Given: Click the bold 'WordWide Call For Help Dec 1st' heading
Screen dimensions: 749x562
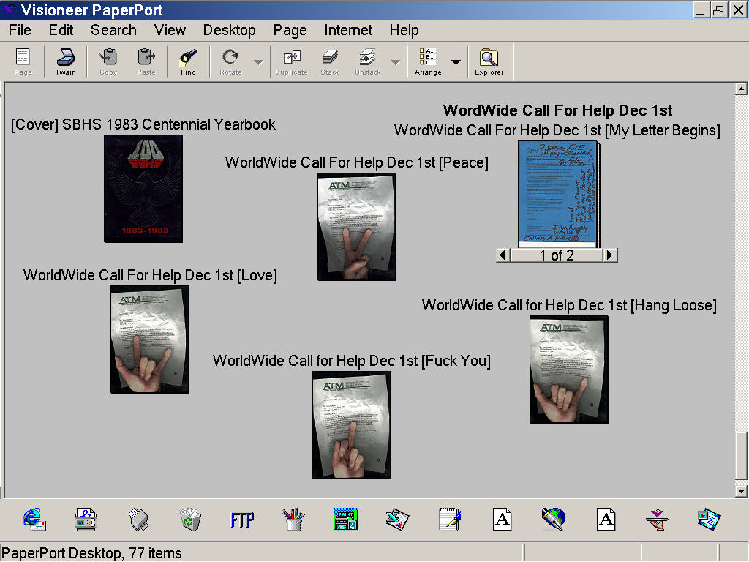Looking at the screenshot, I should [557, 110].
